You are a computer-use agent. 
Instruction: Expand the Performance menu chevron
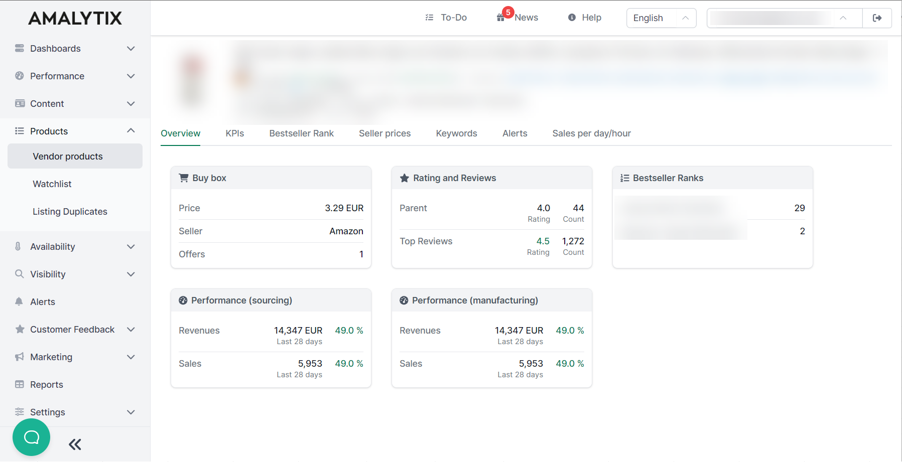[x=131, y=76]
